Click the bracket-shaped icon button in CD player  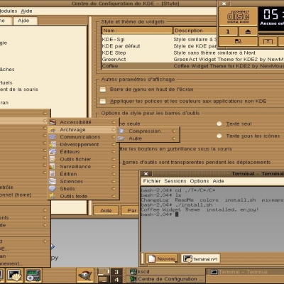[x=268, y=41]
